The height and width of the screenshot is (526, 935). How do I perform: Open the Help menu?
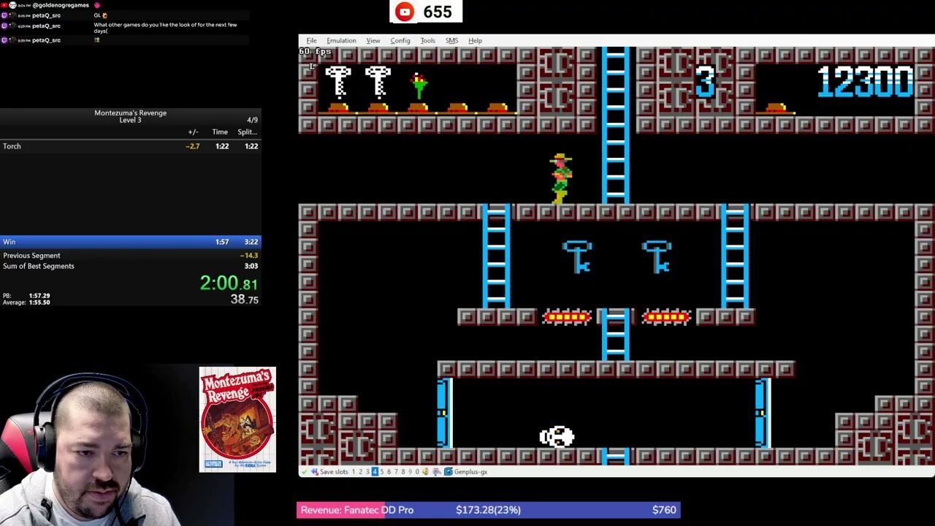coord(475,41)
